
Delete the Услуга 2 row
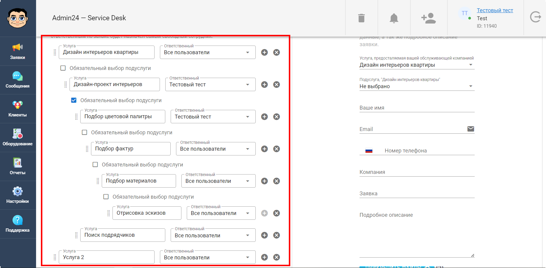pos(277,257)
